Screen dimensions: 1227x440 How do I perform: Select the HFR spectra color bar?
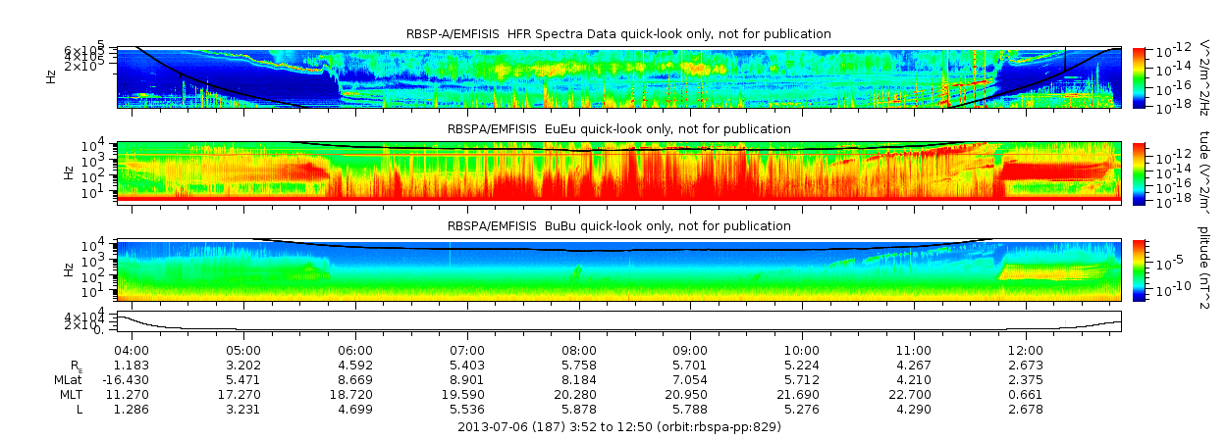(x=1139, y=76)
